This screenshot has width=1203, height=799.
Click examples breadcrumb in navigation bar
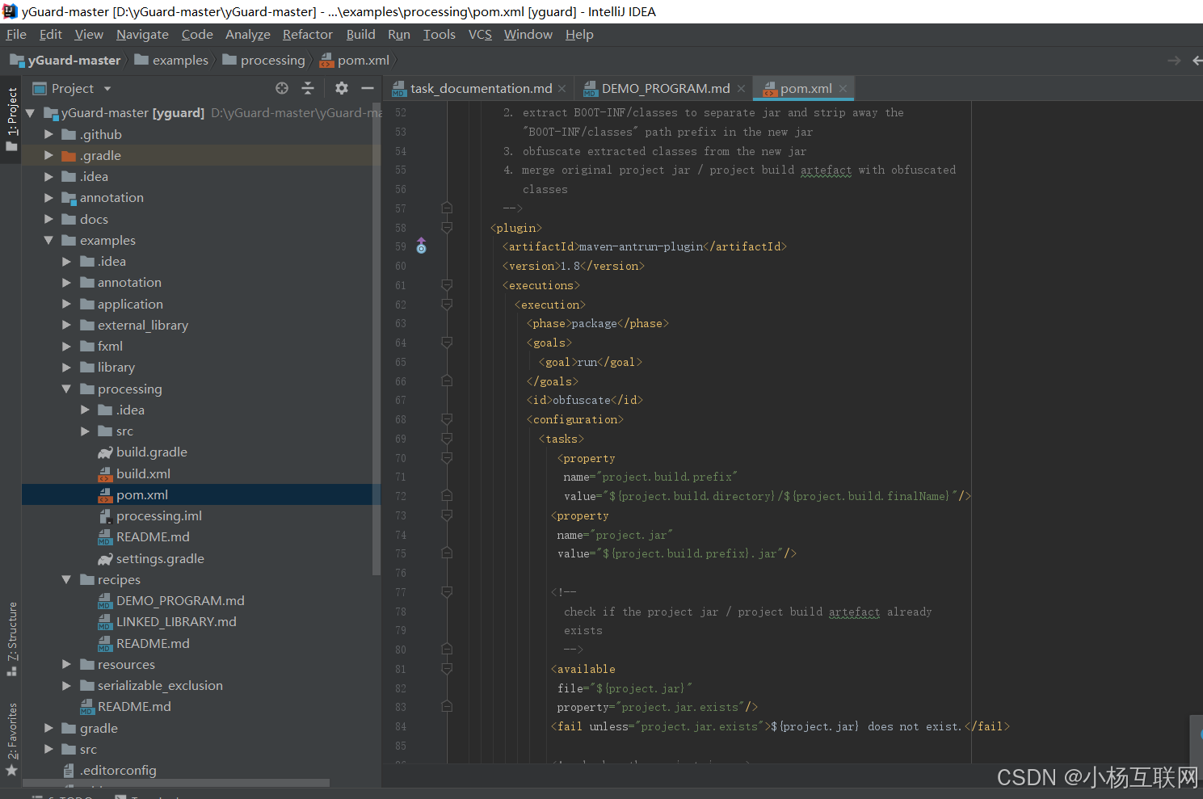pos(171,61)
